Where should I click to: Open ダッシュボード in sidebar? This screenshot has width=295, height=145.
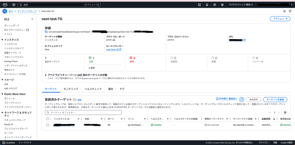pyautogui.click(x=12, y=26)
